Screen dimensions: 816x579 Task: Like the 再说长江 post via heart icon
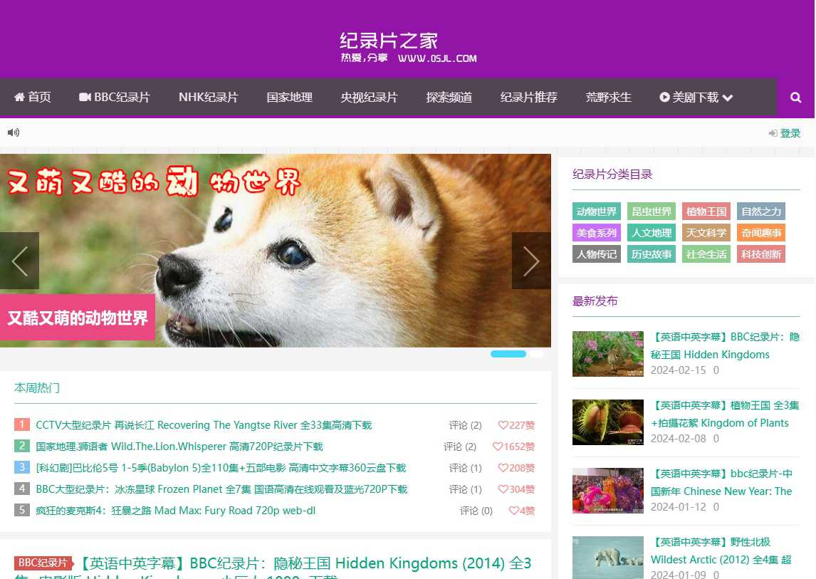pyautogui.click(x=503, y=425)
